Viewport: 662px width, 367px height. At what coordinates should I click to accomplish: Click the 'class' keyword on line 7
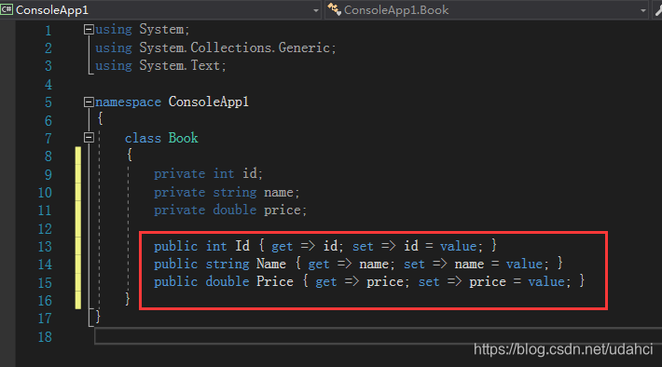[143, 138]
